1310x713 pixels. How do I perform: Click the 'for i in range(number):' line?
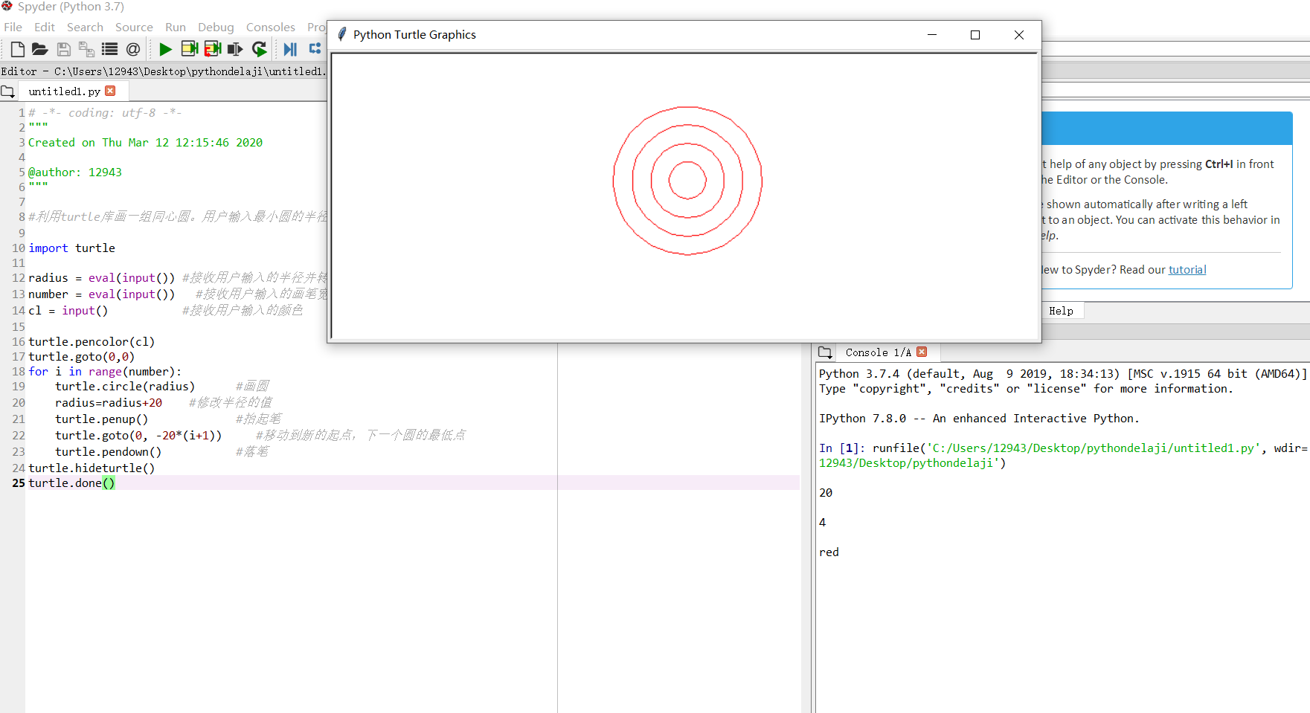click(105, 371)
